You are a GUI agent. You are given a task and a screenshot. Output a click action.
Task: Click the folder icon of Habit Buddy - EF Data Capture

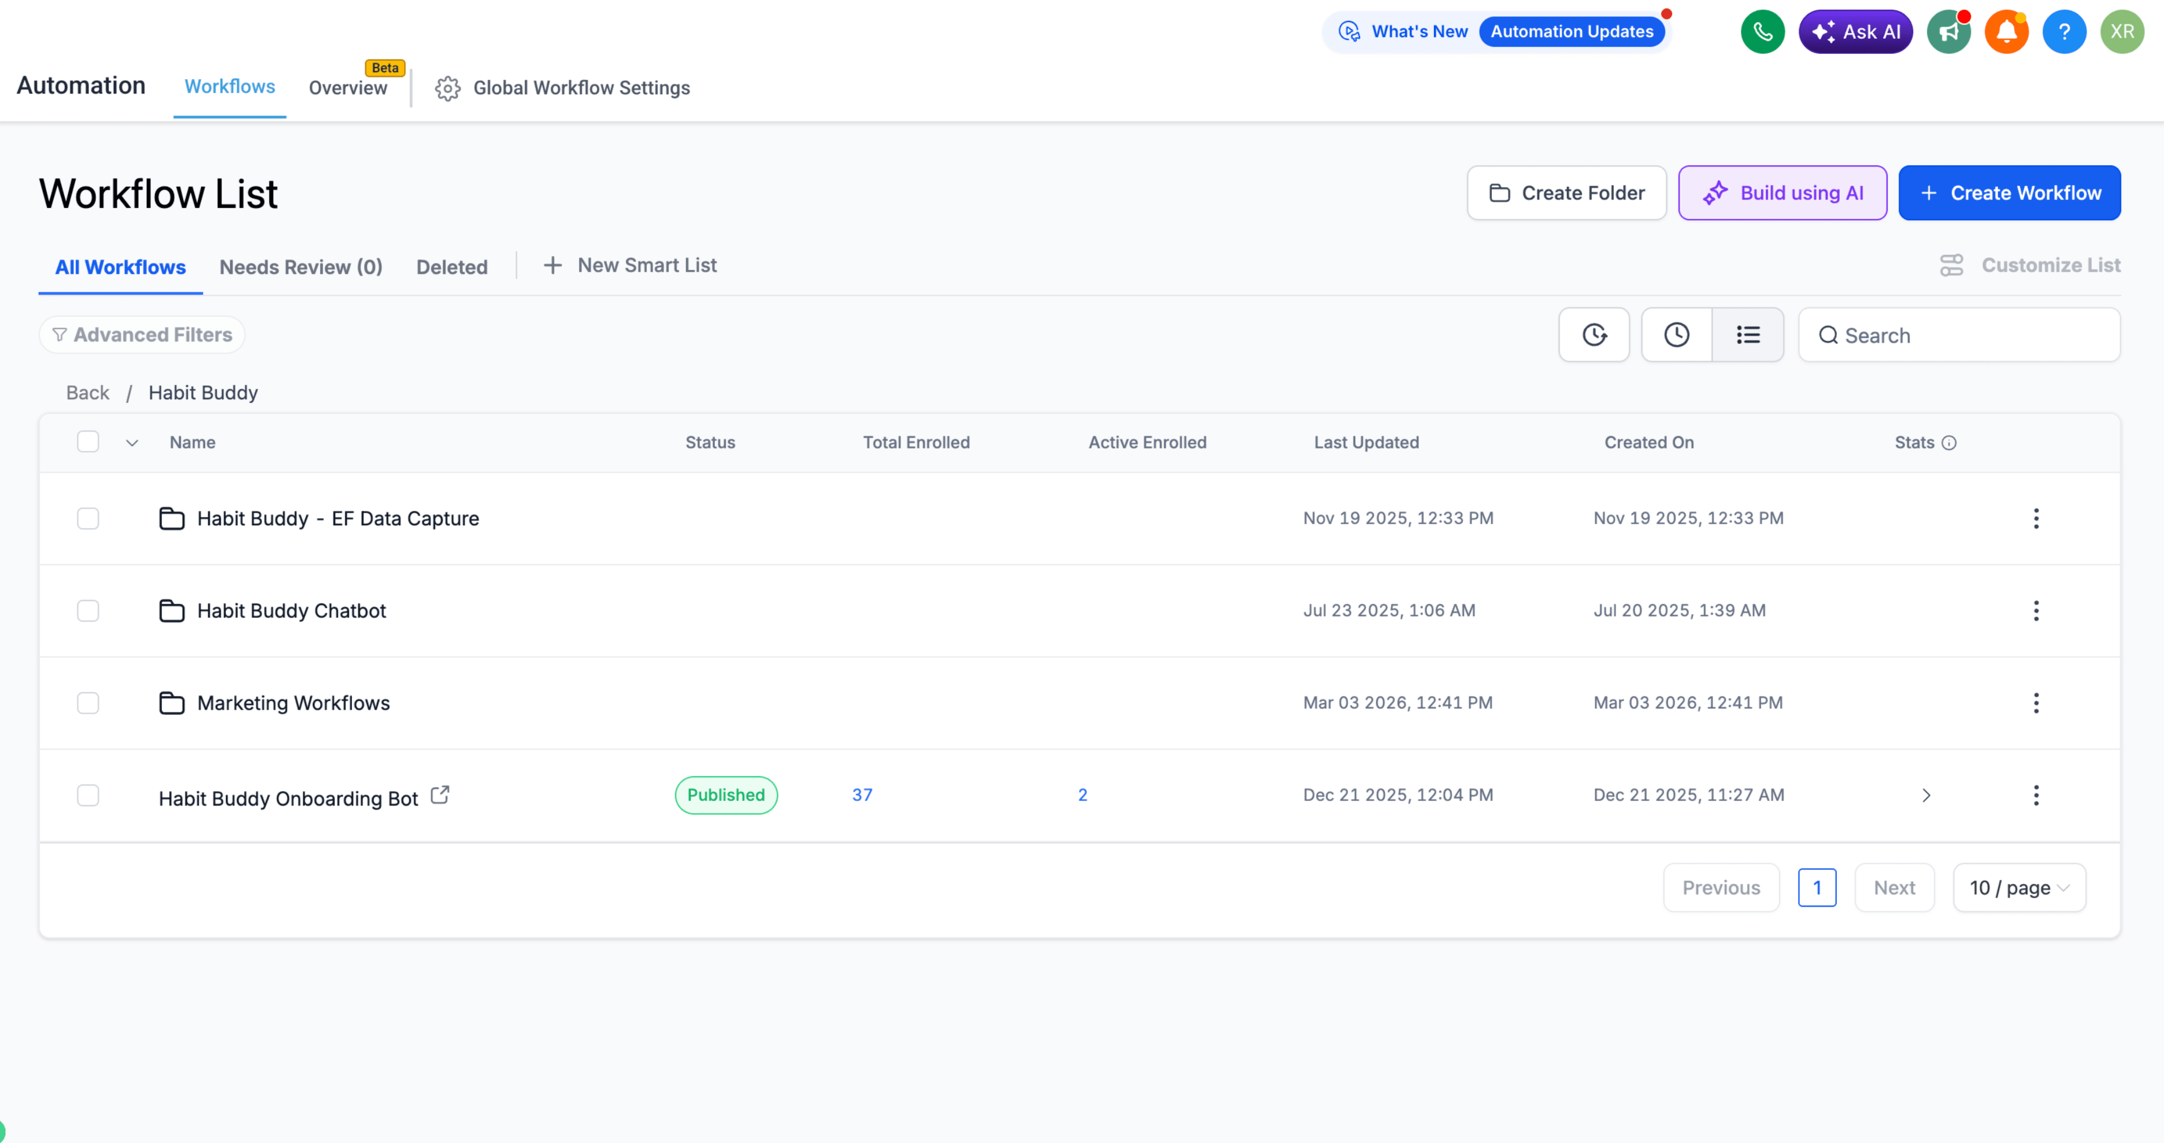171,518
